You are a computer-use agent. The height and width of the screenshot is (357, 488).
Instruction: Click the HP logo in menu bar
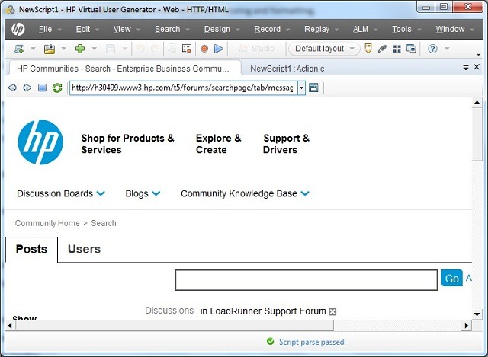pyautogui.click(x=18, y=29)
